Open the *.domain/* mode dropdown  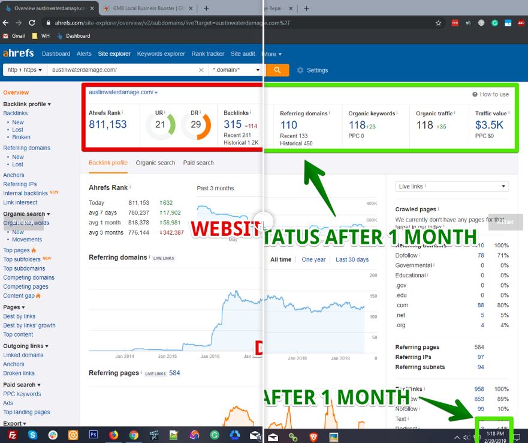pos(236,70)
